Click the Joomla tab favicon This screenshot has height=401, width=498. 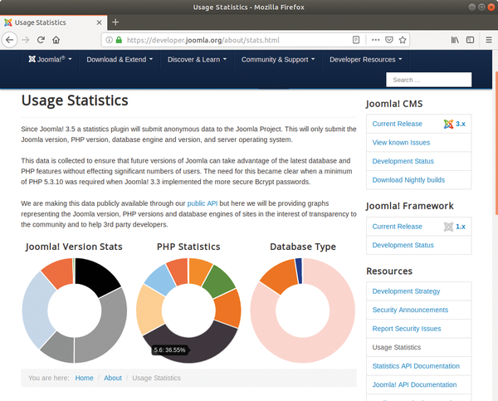tap(8, 22)
